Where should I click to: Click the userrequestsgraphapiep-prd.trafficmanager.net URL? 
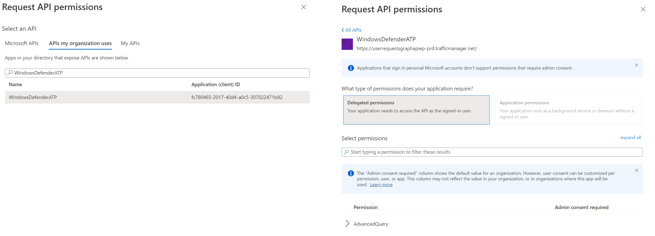tap(417, 48)
